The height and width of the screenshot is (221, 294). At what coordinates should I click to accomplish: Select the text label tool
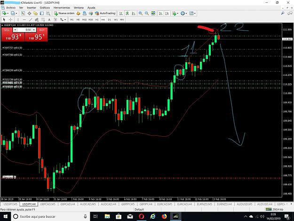click(56, 19)
